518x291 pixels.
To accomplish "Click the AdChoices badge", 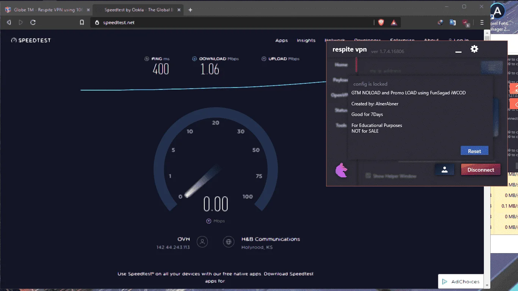I will point(461,282).
